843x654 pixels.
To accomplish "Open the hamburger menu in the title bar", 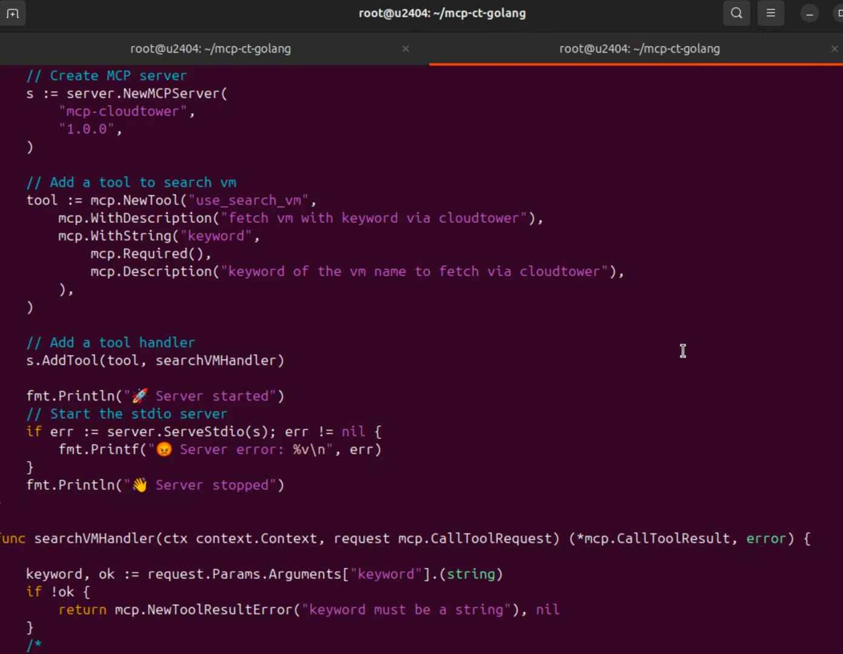I will (x=770, y=13).
